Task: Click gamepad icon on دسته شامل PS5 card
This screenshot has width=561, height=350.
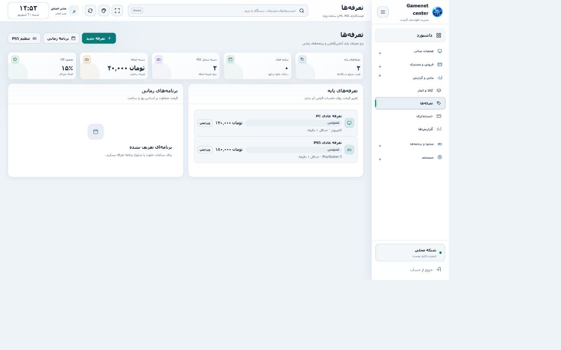Action: coord(159,59)
